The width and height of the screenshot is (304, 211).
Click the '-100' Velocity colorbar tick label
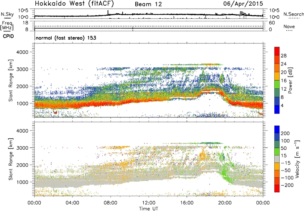point(287,178)
